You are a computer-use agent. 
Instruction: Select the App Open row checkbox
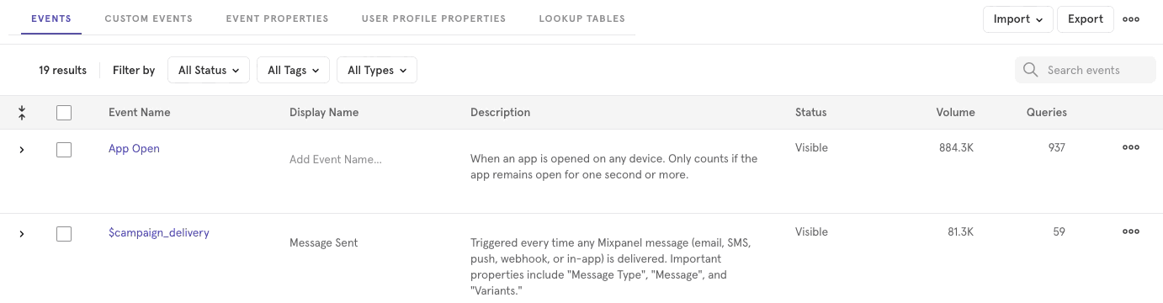(64, 150)
